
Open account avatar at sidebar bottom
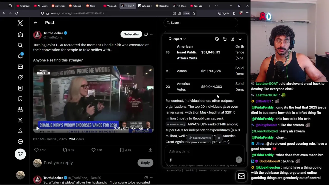tap(20, 175)
